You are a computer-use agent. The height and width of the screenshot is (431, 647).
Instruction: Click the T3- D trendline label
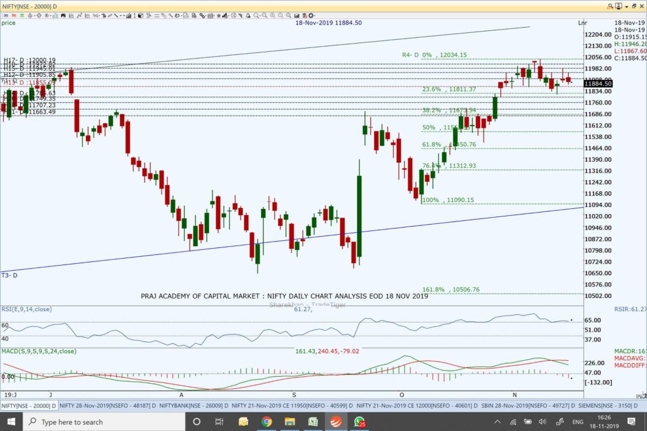(9, 275)
